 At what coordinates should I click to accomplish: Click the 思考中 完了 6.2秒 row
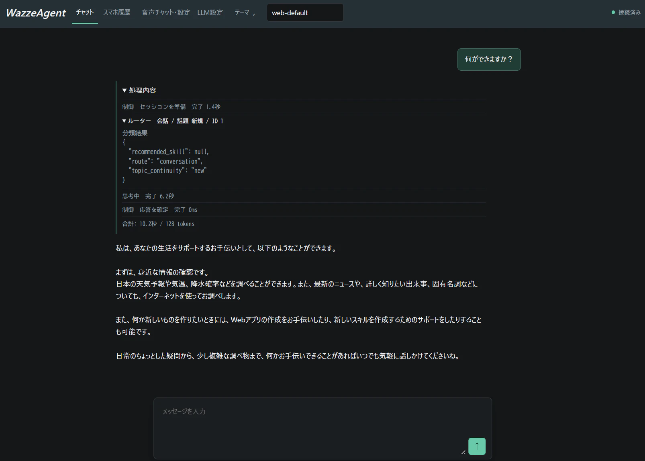[304, 196]
